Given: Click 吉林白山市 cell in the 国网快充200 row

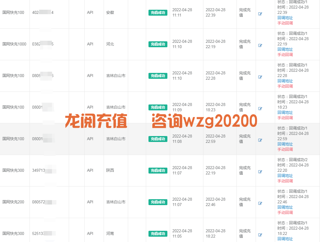Looking at the screenshot, I should (116, 202).
